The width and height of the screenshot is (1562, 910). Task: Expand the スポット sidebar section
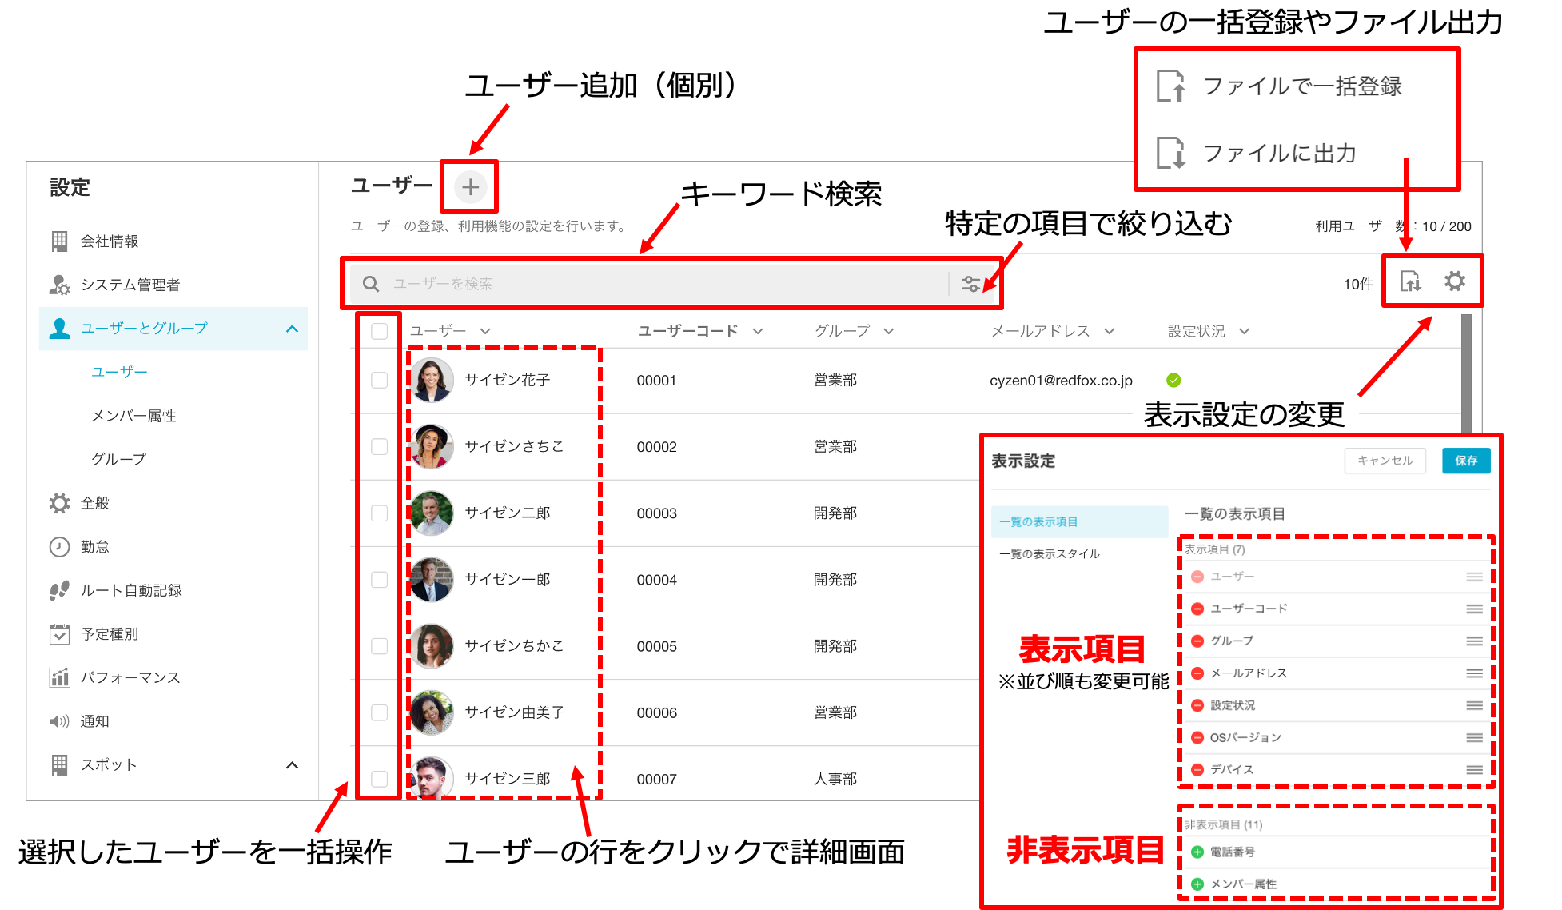tap(292, 765)
